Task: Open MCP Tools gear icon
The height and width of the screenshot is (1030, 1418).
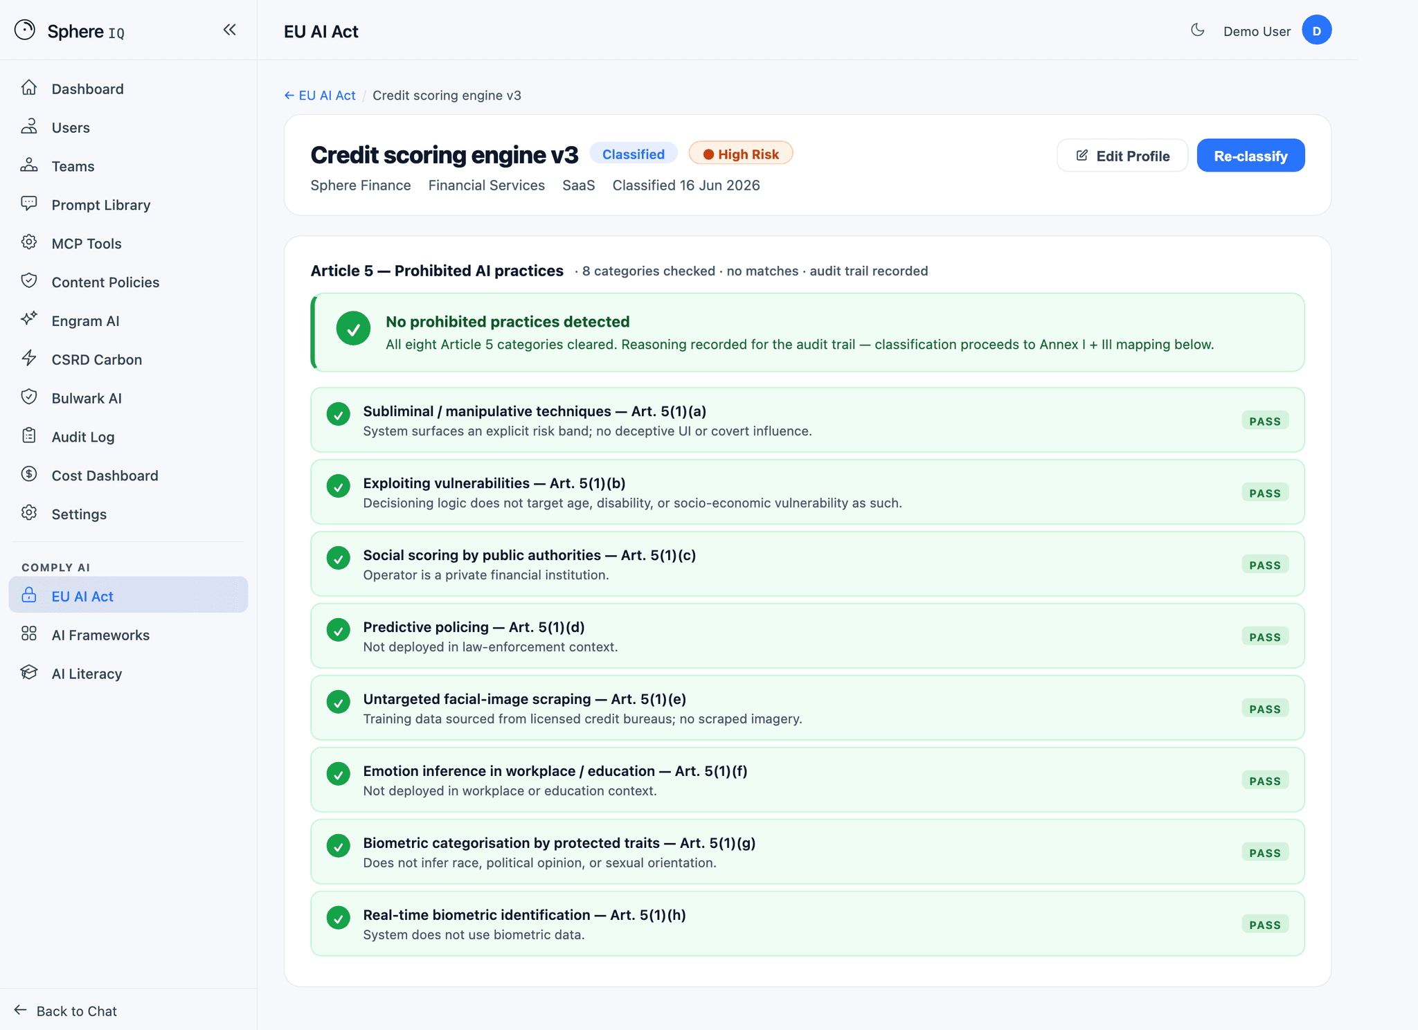Action: [29, 243]
